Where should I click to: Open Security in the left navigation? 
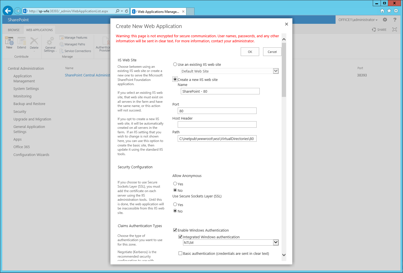[x=20, y=111]
